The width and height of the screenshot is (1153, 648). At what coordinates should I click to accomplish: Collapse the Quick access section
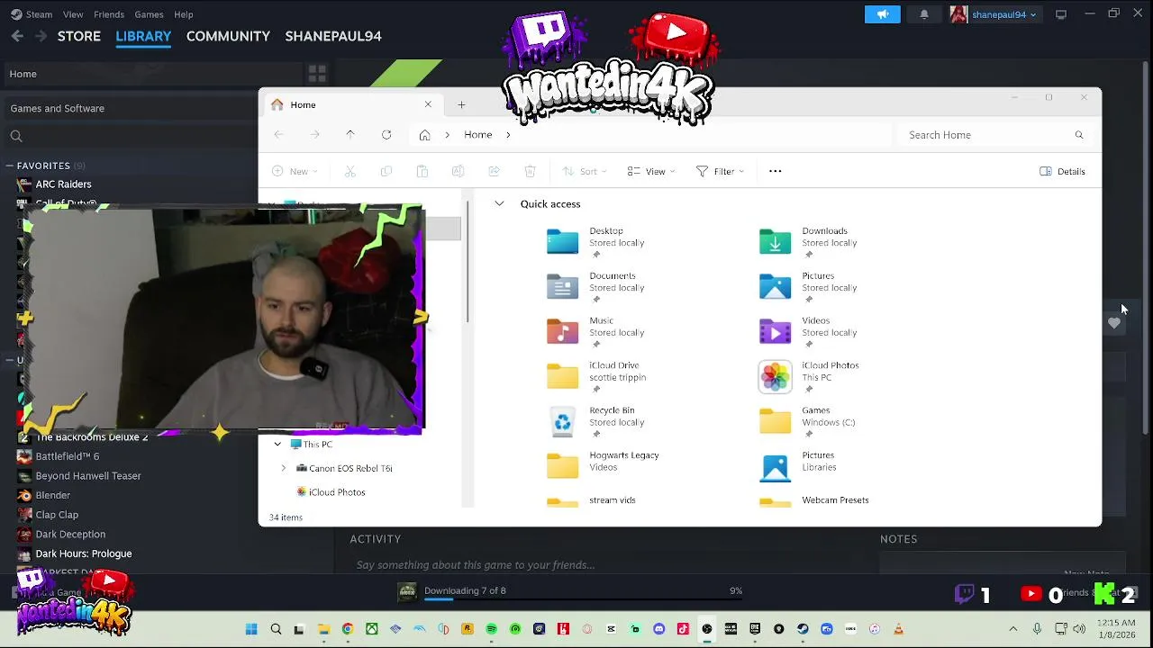tap(499, 204)
